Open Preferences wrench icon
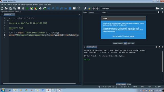The width and height of the screenshot is (164, 92). [x=85, y=8]
